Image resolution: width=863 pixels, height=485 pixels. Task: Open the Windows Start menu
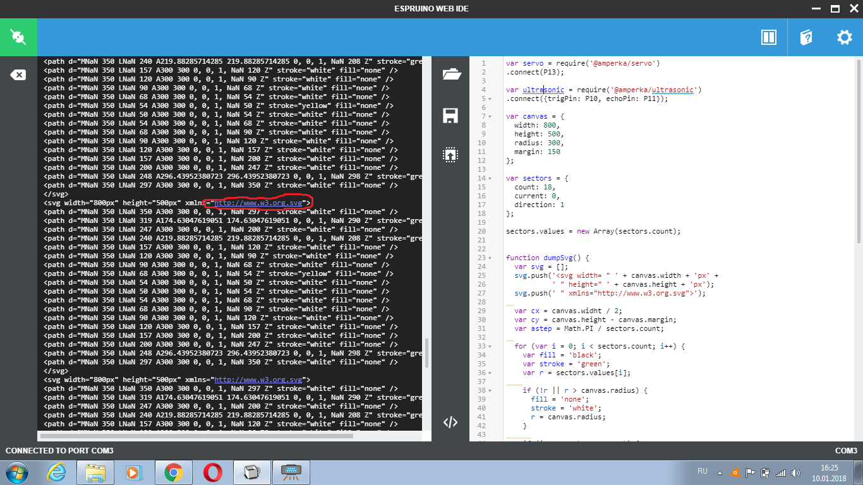(16, 472)
